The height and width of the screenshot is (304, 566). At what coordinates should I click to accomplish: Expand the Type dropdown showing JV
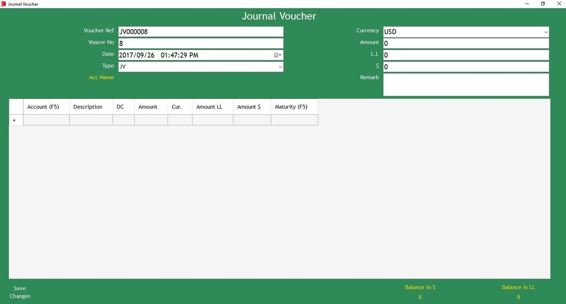280,67
